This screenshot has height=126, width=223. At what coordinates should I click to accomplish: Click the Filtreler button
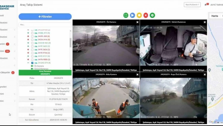pos(45,17)
